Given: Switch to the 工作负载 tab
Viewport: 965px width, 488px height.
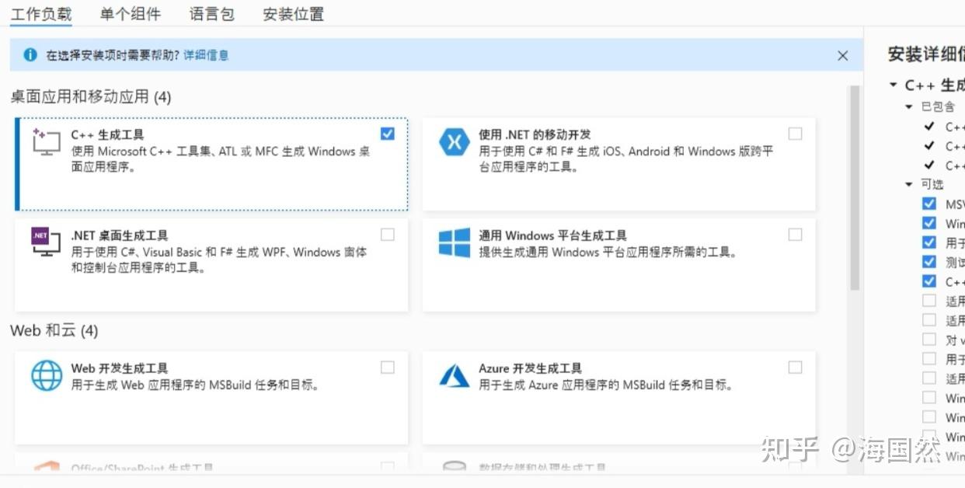Looking at the screenshot, I should [x=41, y=14].
